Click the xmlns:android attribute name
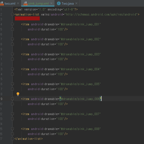144x144 pixels. (52, 14)
